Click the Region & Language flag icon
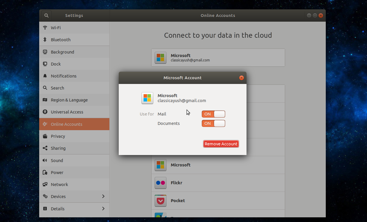The height and width of the screenshot is (222, 367). point(45,100)
